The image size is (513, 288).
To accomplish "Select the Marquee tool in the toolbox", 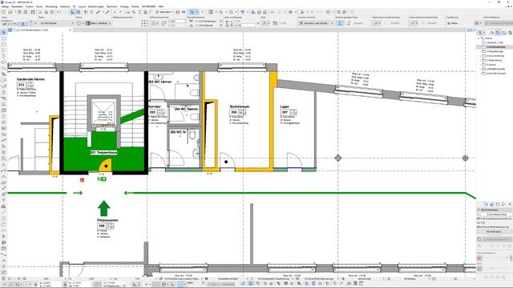I will (3, 38).
